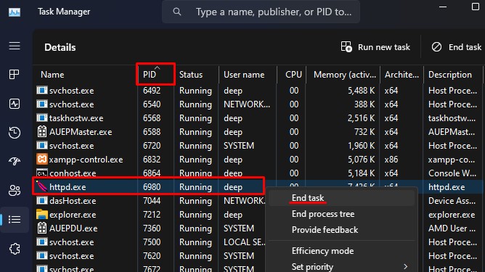
Task: Click the Set priority submenu arrow
Action: click(x=405, y=266)
